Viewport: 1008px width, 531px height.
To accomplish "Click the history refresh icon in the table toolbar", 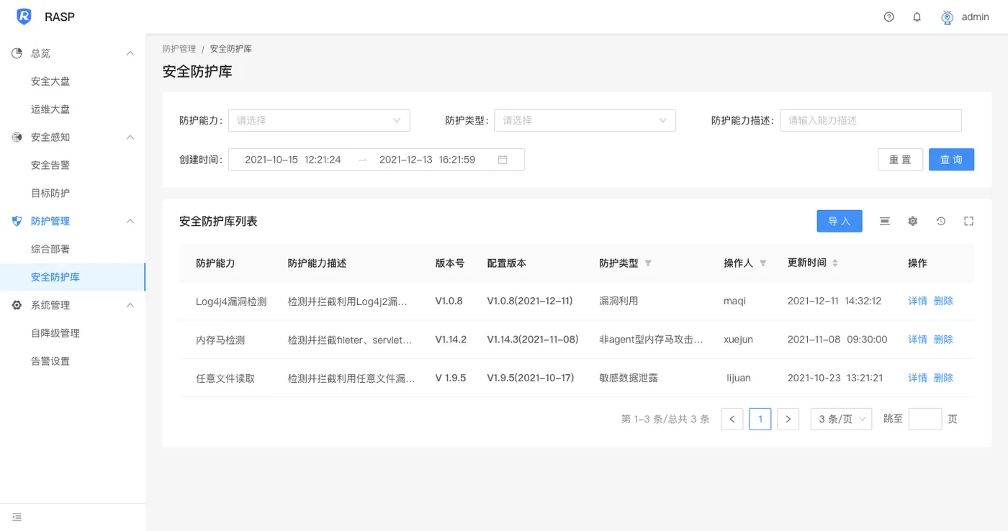I will click(940, 221).
